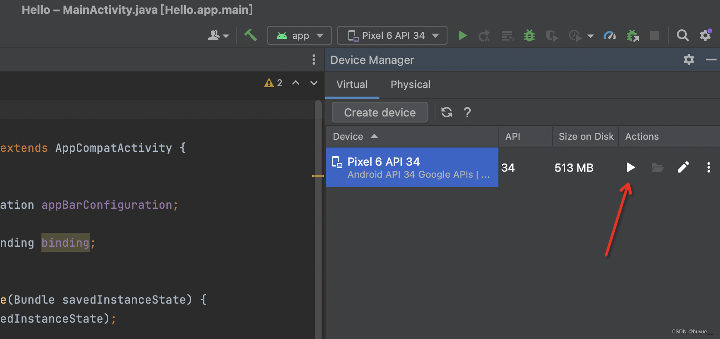Open the Pixel 6 API 34 device selector

pyautogui.click(x=392, y=35)
